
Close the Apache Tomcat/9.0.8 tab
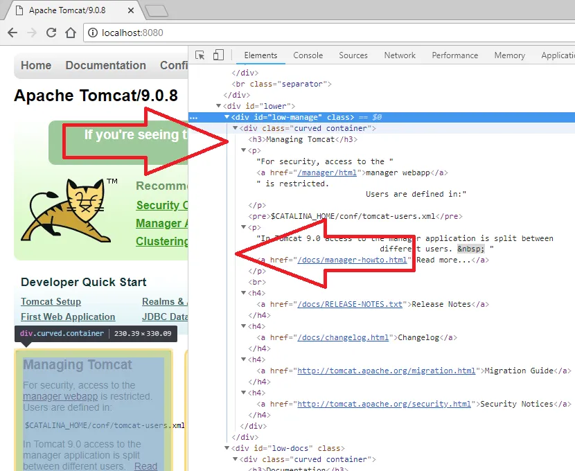pos(130,10)
